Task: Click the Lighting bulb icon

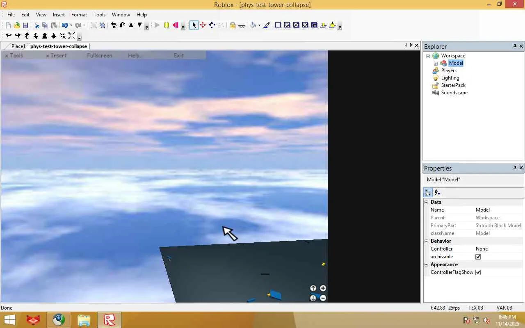Action: click(x=436, y=78)
